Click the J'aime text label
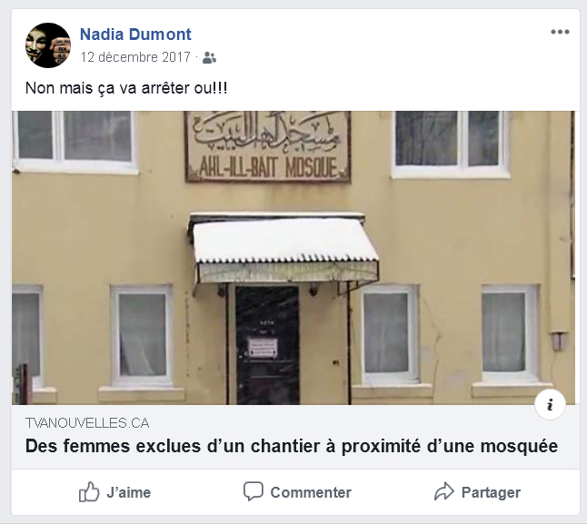This screenshot has height=524, width=587. click(129, 492)
